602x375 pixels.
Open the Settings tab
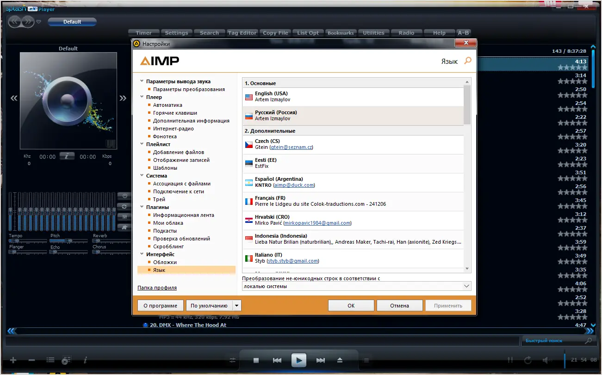coord(176,33)
